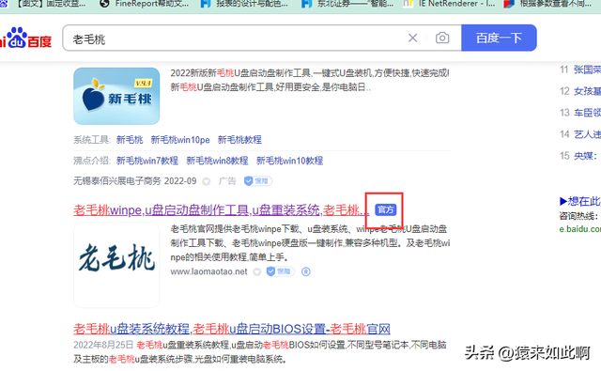Expand dropdown arrow beside 无锡泰佰兴展电子商务 2022-09
The height and width of the screenshot is (371, 601).
click(x=207, y=181)
